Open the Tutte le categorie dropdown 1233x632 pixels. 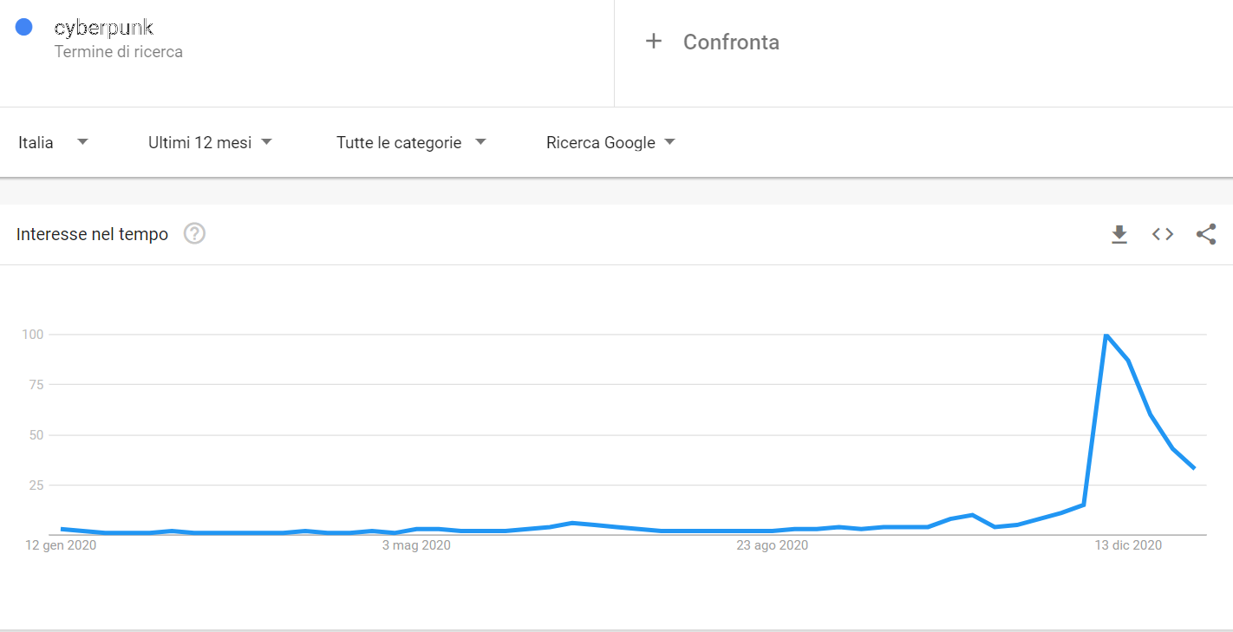[412, 142]
